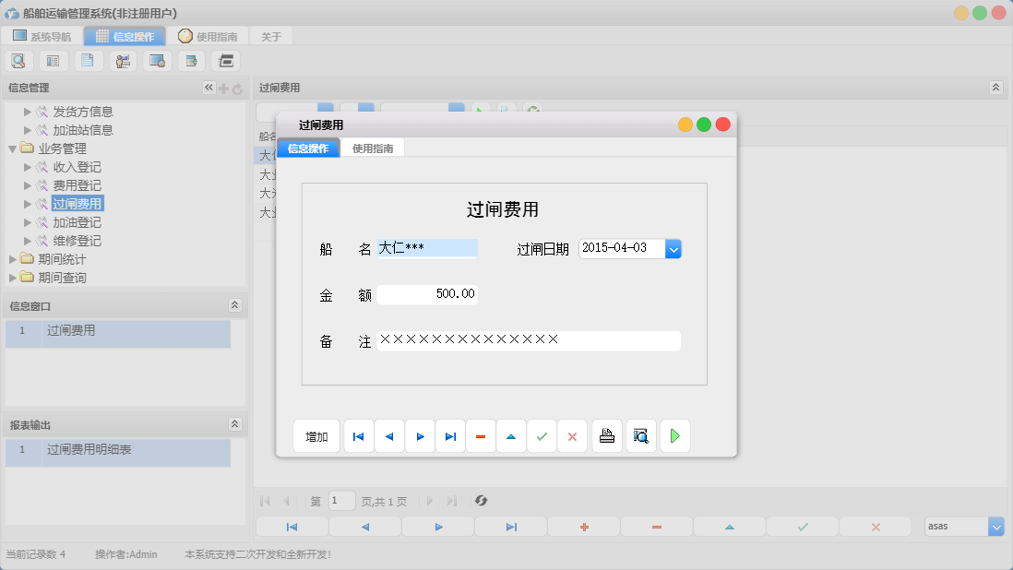Screen dimensions: 1013x570
Task: Collapse the 业务管理 tree node
Action: (x=12, y=148)
